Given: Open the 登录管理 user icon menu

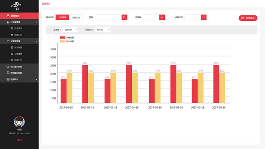Looking at the screenshot, I should pyautogui.click(x=8, y=16).
